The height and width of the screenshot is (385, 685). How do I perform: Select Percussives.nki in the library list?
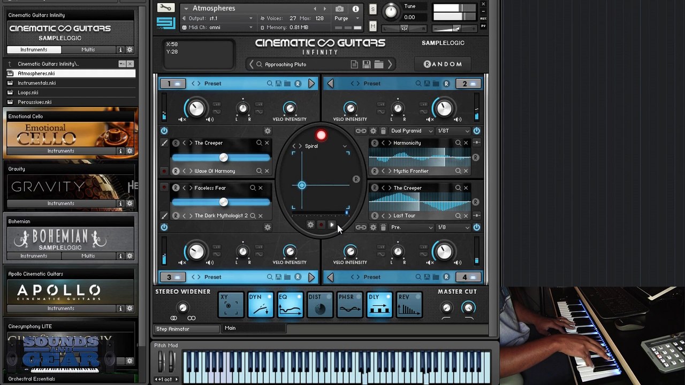click(70, 102)
